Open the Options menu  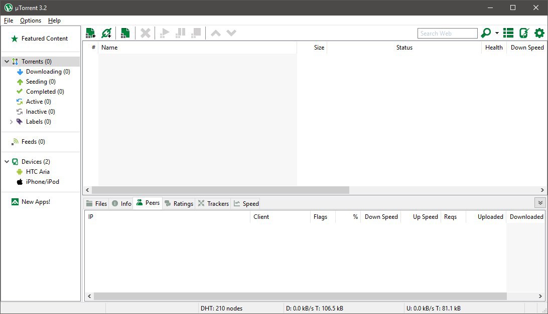[31, 20]
